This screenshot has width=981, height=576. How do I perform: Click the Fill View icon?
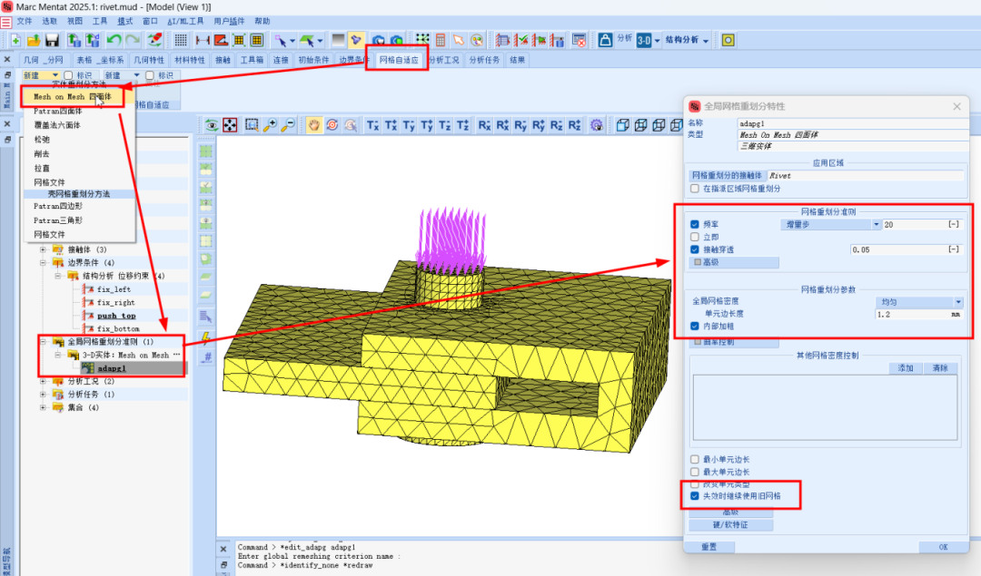pyautogui.click(x=231, y=125)
